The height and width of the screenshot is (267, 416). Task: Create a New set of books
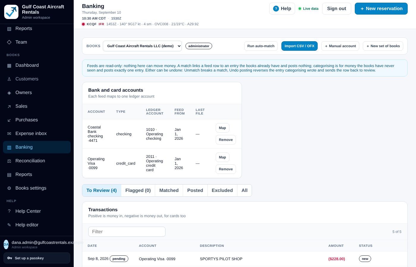[383, 46]
